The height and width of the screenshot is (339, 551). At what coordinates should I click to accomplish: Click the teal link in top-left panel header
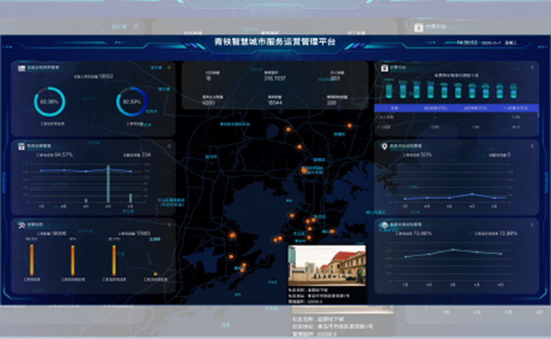pos(156,68)
